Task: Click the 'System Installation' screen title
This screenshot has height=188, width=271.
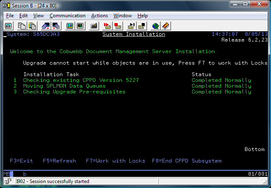Action: pos(134,34)
